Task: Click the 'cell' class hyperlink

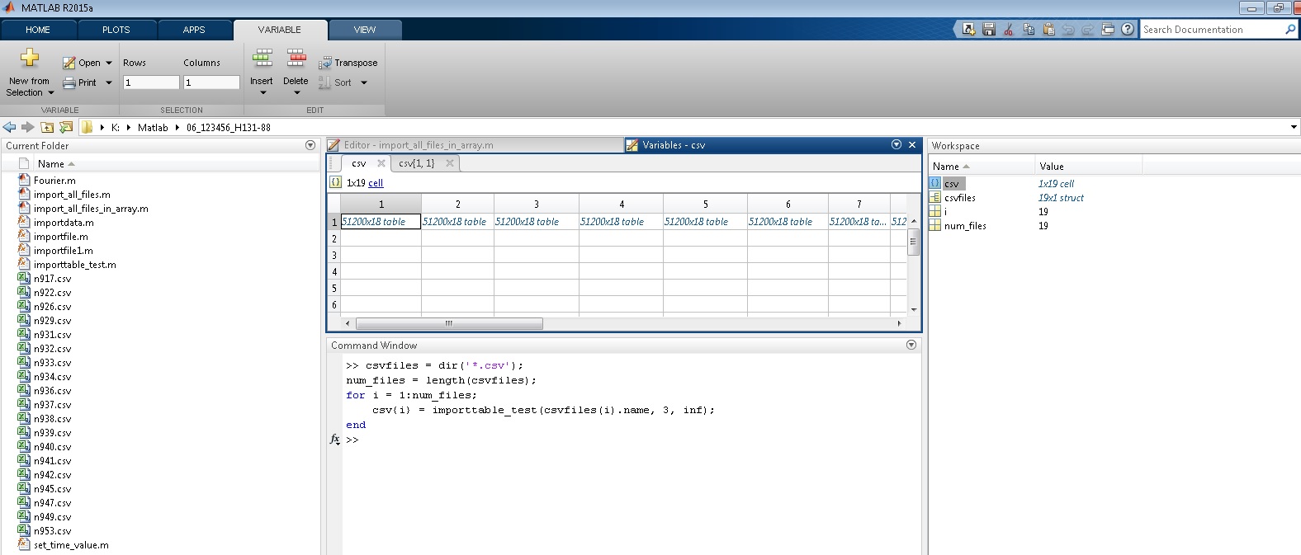Action: click(x=376, y=183)
